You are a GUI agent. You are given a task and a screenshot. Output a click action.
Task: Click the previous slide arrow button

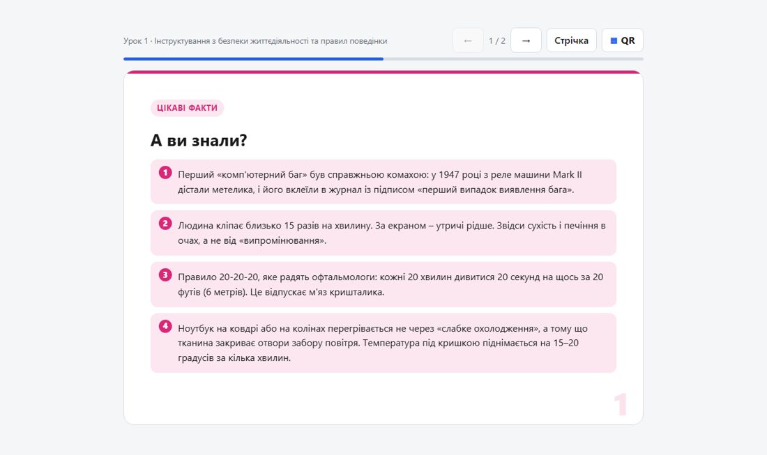point(468,40)
